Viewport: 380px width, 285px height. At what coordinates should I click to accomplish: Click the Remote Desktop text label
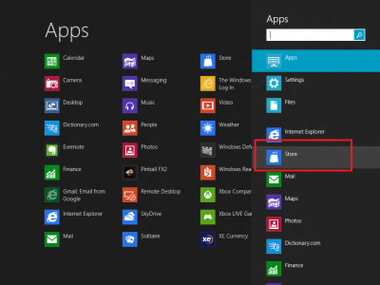[161, 192]
